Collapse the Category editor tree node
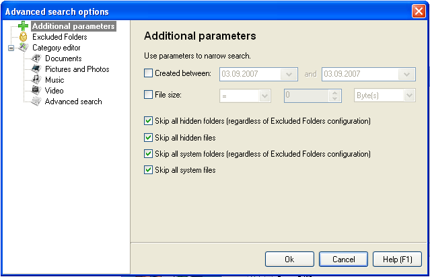 [11, 48]
